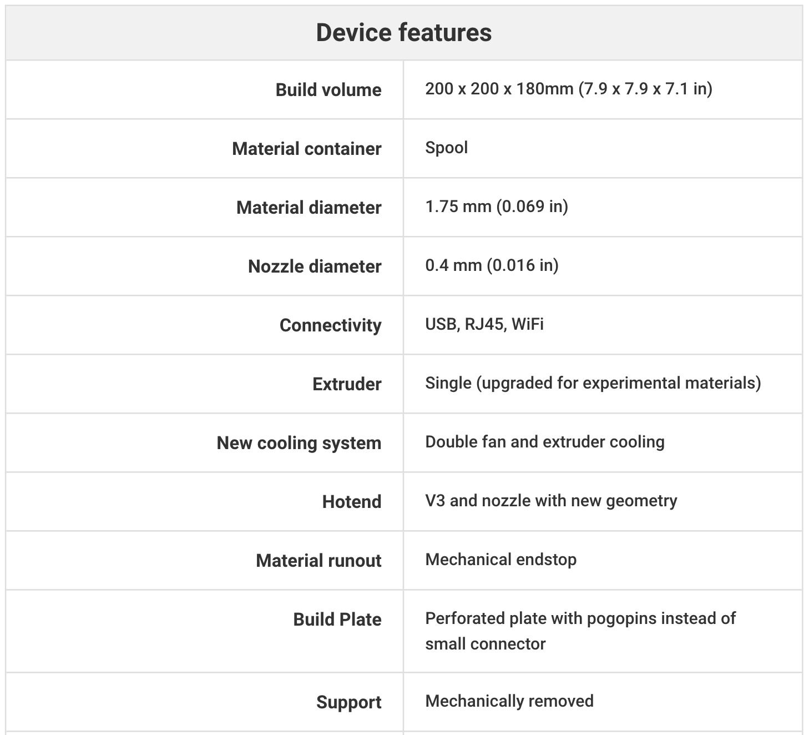Click the Material diameter label
Viewport: 809px width, 735px height.
pyautogui.click(x=309, y=208)
